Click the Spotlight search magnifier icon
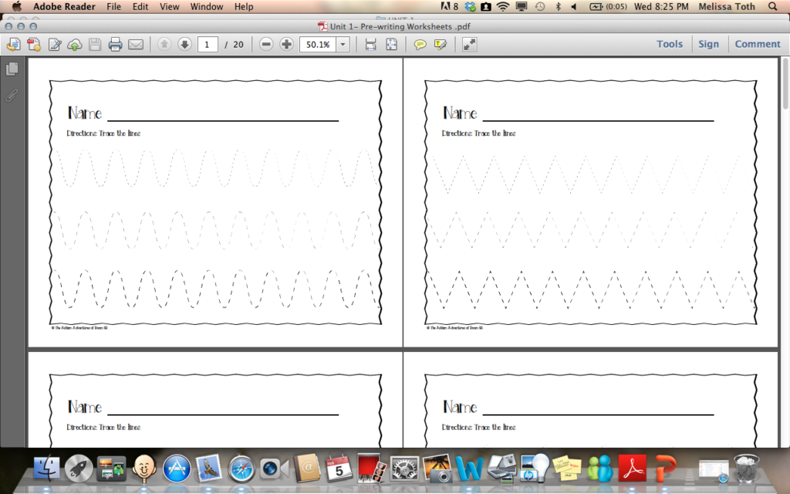Image resolution: width=790 pixels, height=494 pixels. (x=773, y=6)
